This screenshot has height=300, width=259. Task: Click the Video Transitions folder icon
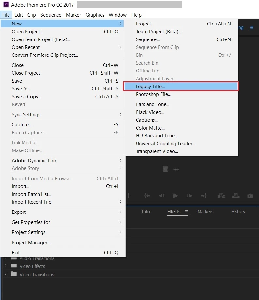pyautogui.click(x=14, y=274)
